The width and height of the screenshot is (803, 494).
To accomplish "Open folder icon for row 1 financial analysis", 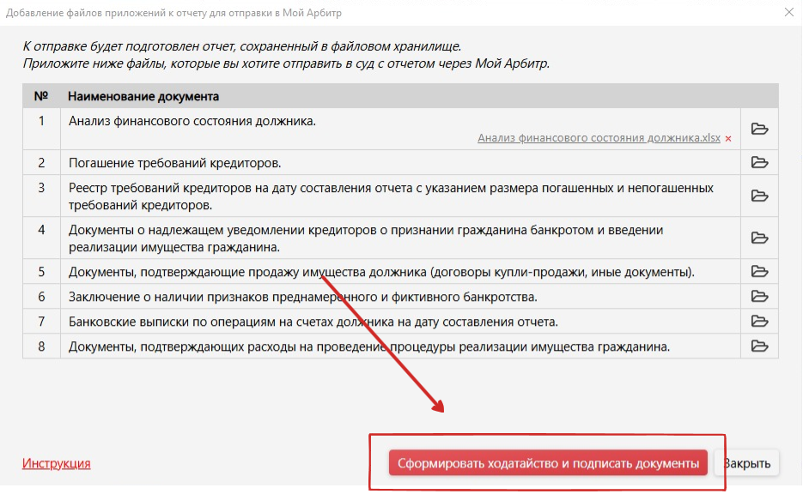I will pyautogui.click(x=759, y=130).
